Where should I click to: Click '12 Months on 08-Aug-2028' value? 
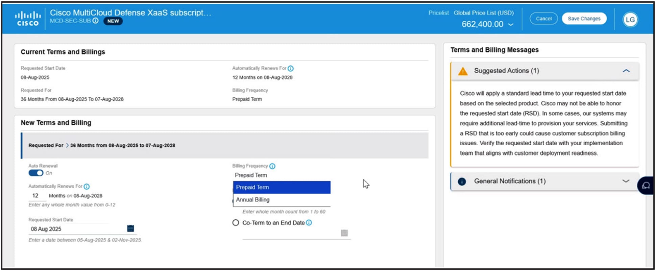coord(262,77)
